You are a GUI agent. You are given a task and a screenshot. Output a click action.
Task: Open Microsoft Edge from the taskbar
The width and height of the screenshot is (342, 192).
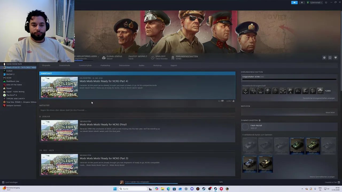pyautogui.click(x=168, y=189)
